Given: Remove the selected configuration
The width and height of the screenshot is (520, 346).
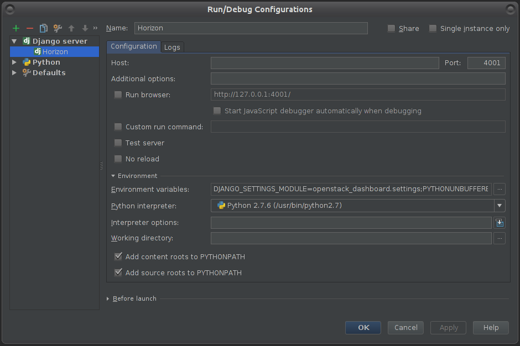Looking at the screenshot, I should pos(29,28).
